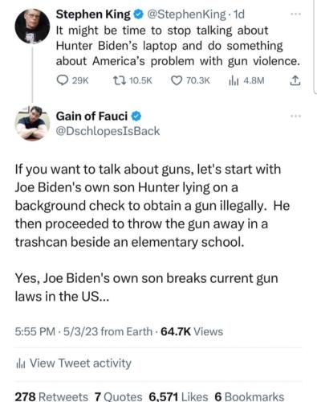This screenshot has height=402, width=317.
Task: Open three-dot menu on Stephen King's tweet
Action: [296, 14]
